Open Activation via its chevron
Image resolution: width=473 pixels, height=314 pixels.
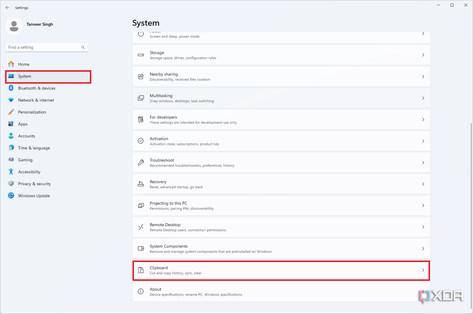click(x=423, y=141)
